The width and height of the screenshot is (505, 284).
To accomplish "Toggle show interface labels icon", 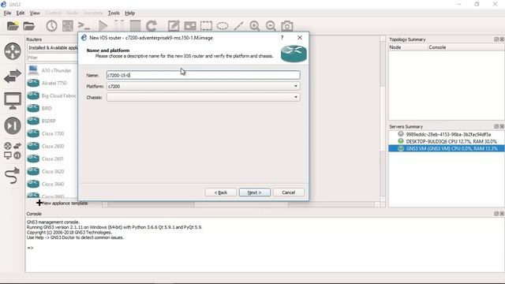I will [68, 26].
